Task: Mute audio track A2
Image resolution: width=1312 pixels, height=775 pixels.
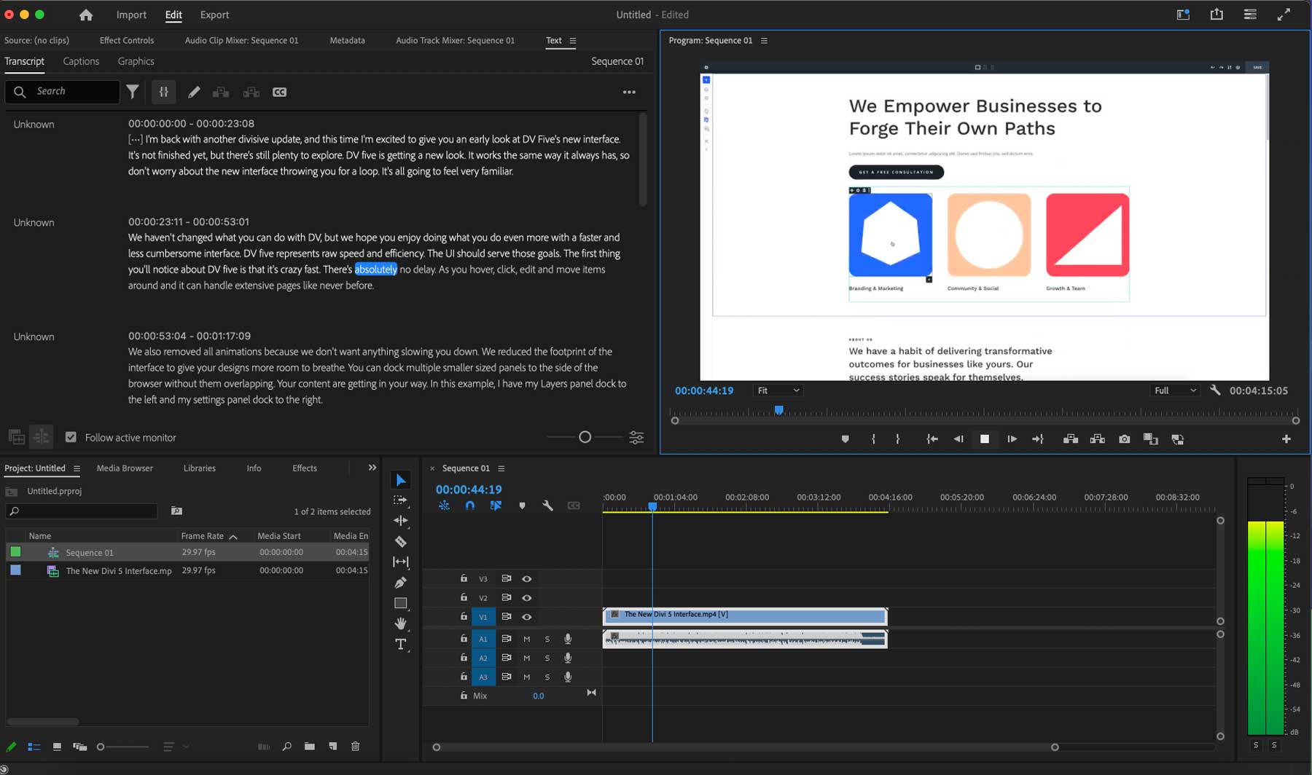Action: point(526,658)
